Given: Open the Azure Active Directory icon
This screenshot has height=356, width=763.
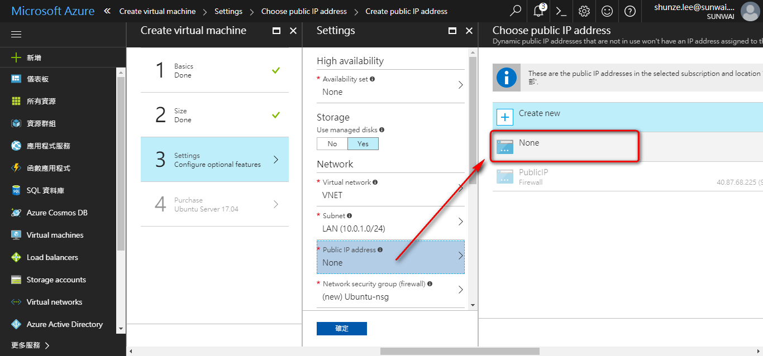Looking at the screenshot, I should coord(16,324).
